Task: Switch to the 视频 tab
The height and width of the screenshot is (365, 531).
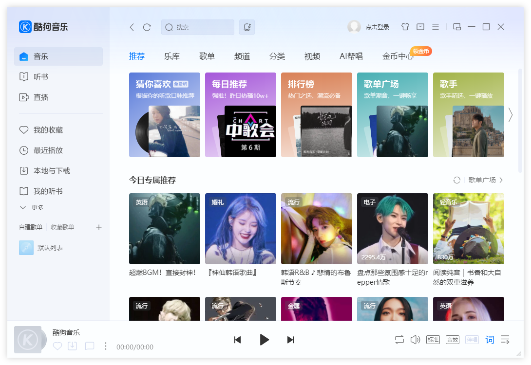Action: [312, 56]
